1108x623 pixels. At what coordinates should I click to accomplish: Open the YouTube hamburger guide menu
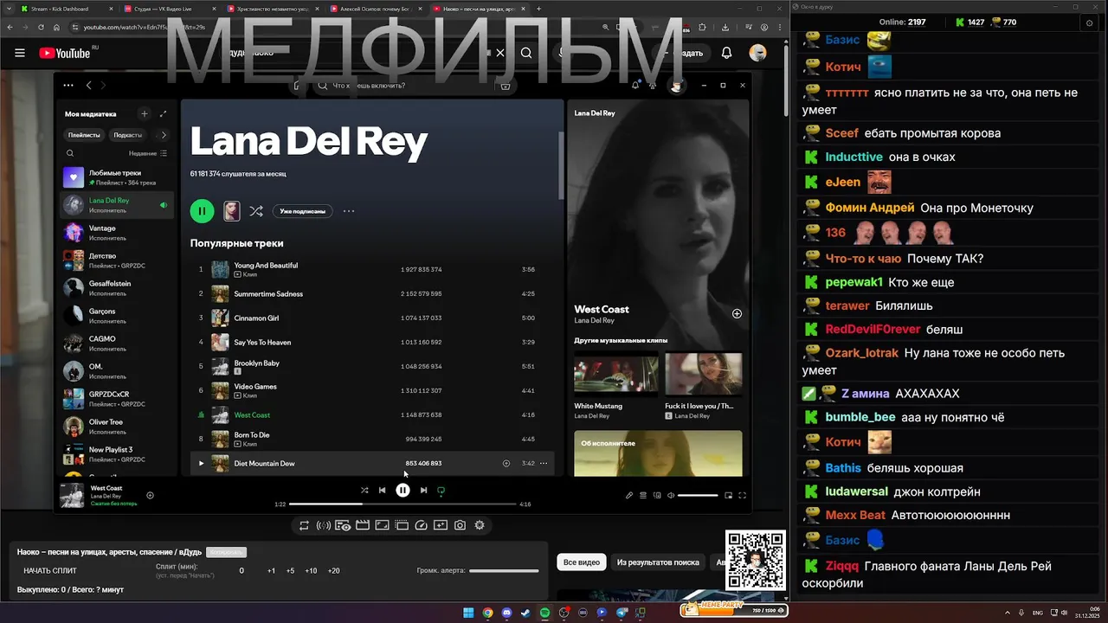[x=19, y=53]
